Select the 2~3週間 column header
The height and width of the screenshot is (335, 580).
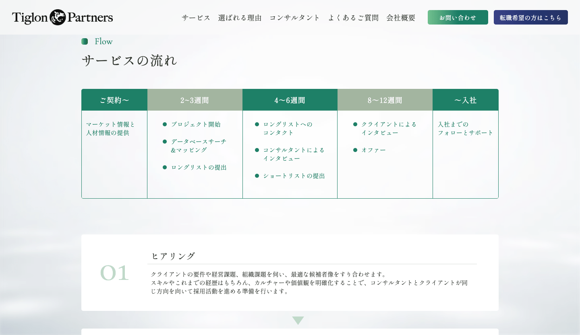(195, 100)
